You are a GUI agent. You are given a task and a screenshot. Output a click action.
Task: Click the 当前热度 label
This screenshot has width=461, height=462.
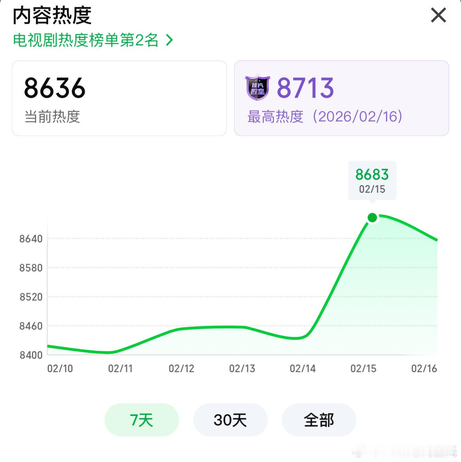click(x=52, y=116)
